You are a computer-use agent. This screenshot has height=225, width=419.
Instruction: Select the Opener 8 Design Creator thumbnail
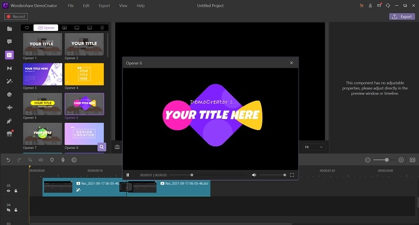coord(84,134)
